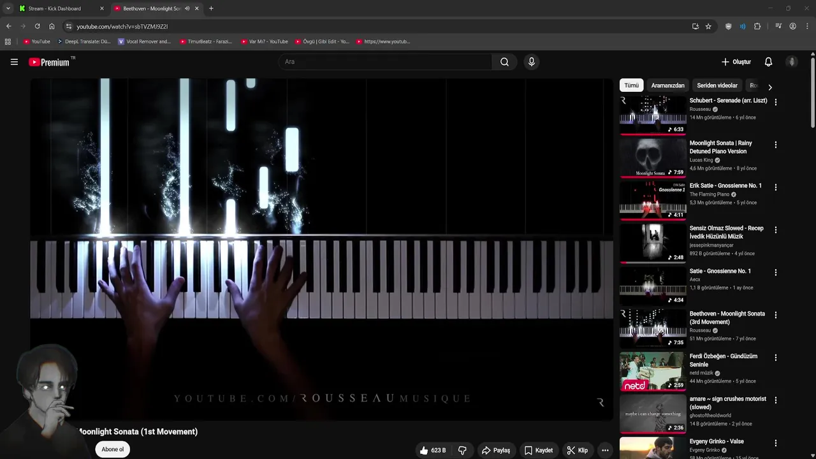Click the search magnifier button

(x=504, y=62)
